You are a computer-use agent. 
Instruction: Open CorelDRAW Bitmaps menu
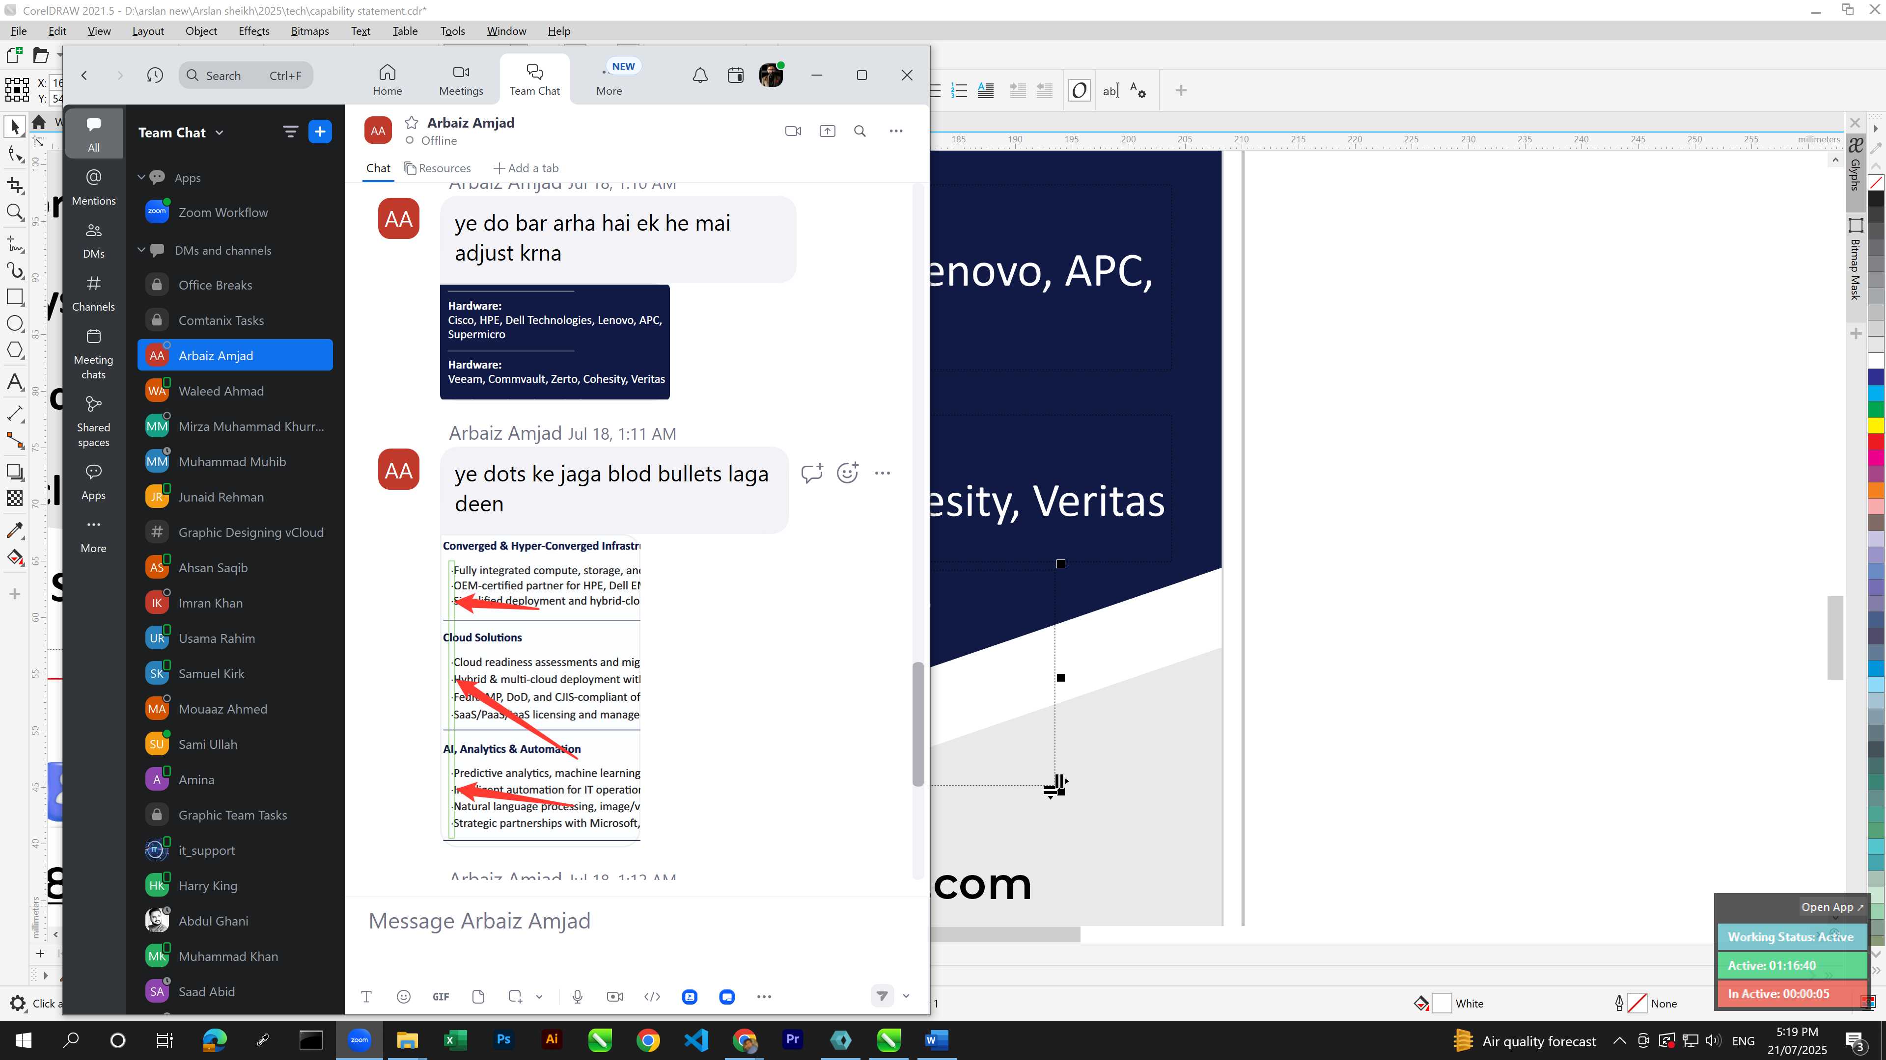point(310,31)
